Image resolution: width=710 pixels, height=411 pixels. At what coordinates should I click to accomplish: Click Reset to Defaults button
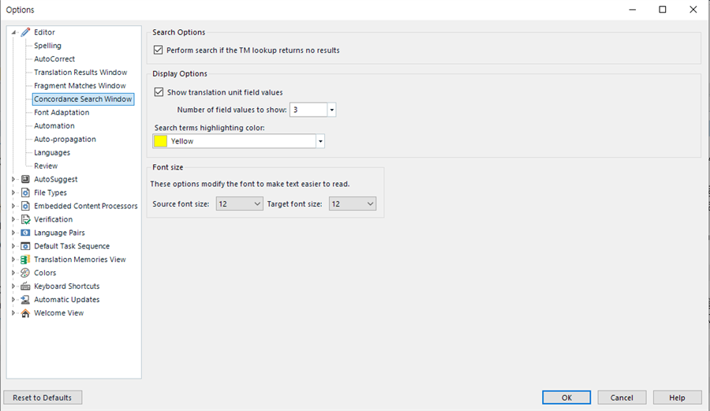(43, 398)
